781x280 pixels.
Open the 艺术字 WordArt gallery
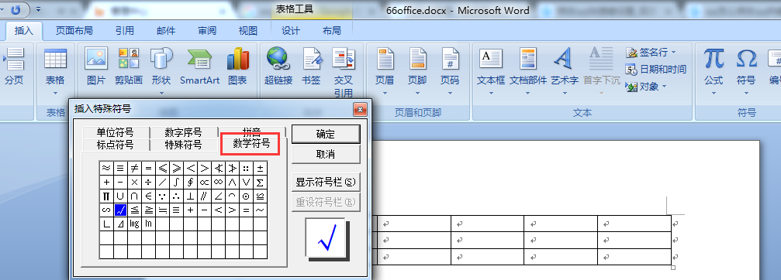click(x=565, y=70)
